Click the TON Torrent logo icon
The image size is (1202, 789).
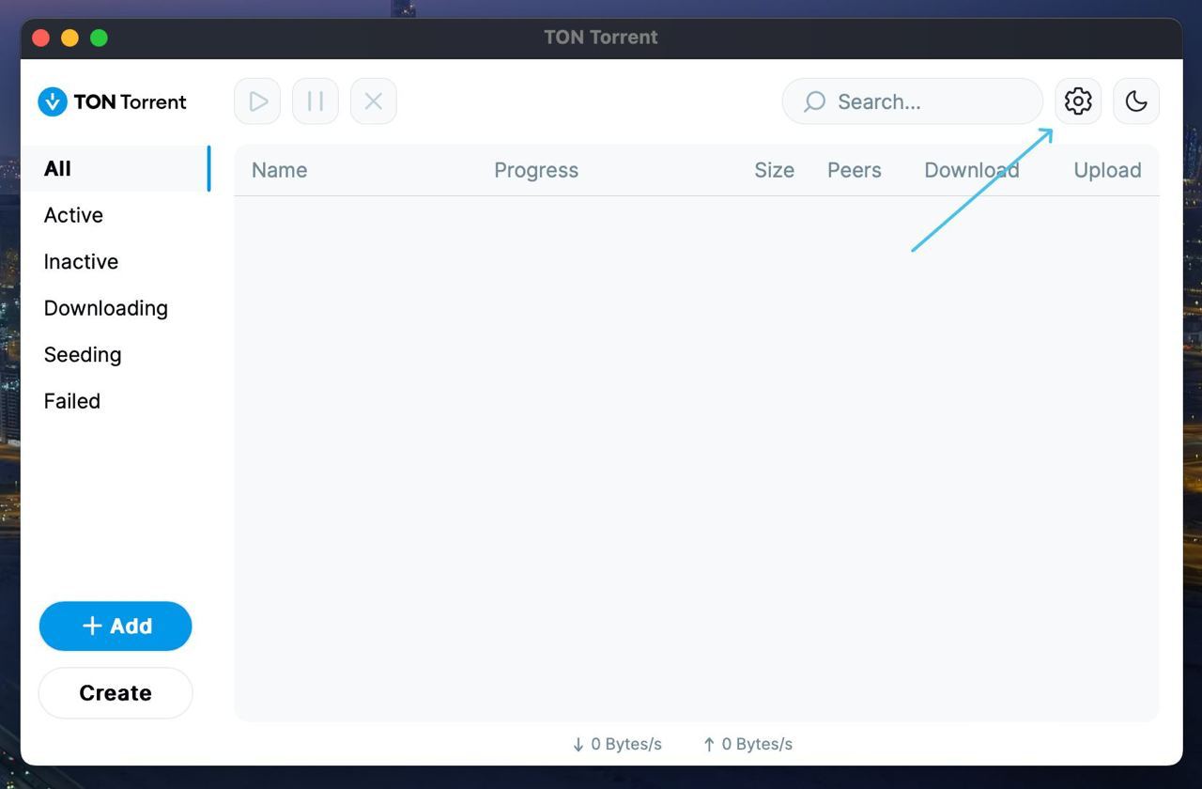tap(53, 101)
